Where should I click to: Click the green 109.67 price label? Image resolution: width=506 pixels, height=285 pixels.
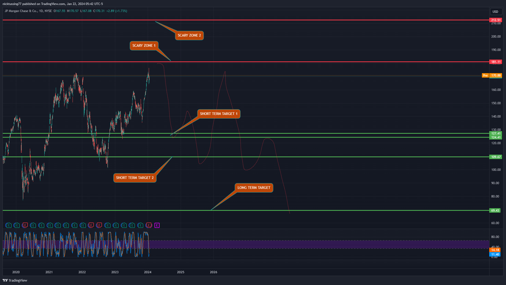496,157
